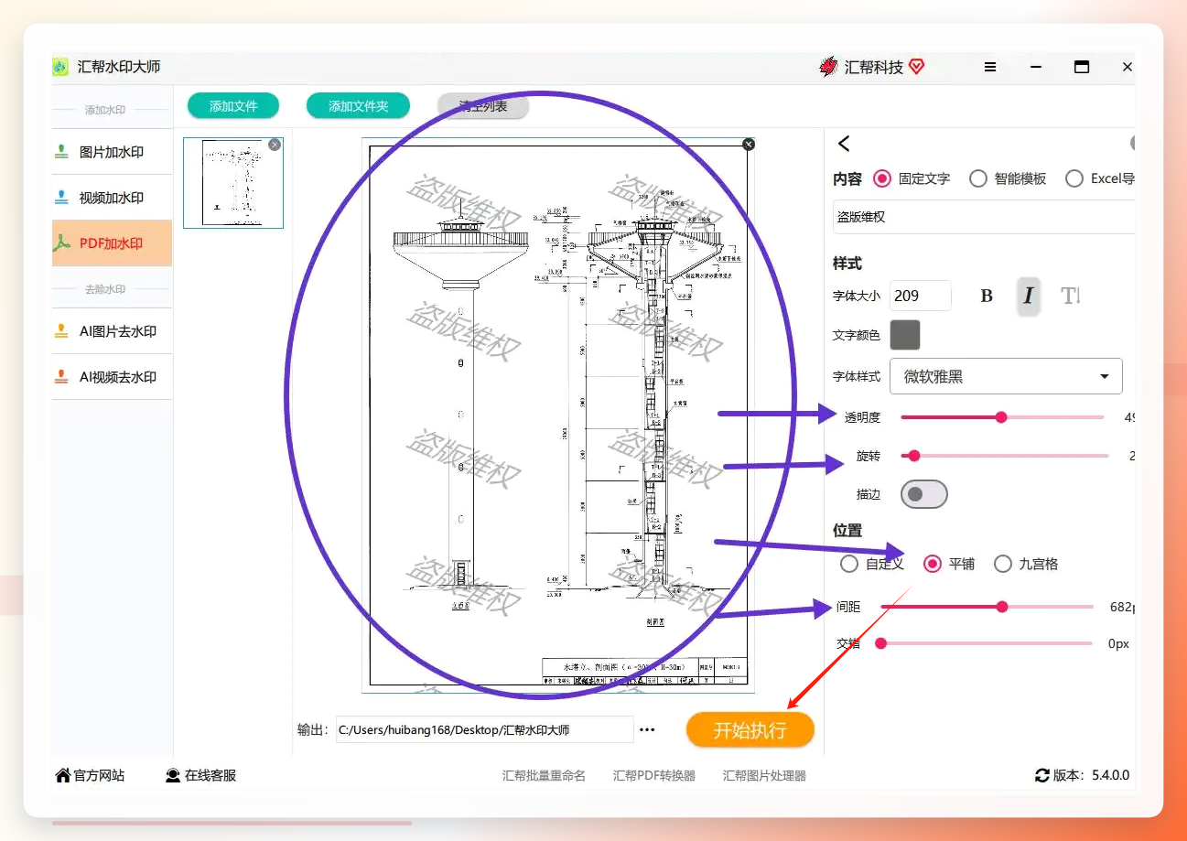Select the 平铺 position radio button
This screenshot has width=1187, height=841.
pos(933,564)
